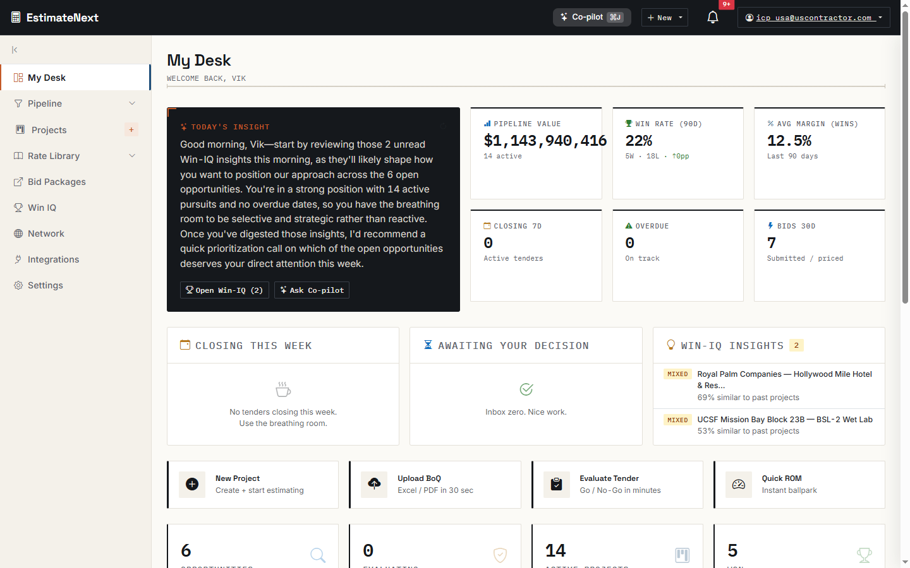
Task: Click the lightbulb icon beside Win-IQ Insights
Action: [671, 345]
